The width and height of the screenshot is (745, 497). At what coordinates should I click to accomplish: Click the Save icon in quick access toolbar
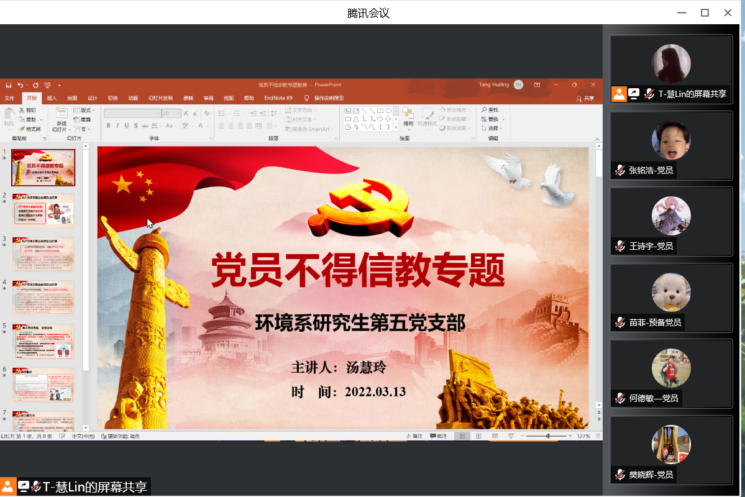tap(8, 85)
